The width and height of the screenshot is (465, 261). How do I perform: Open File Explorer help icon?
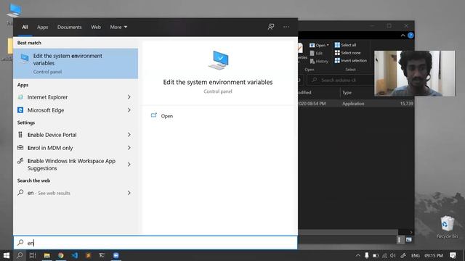411,36
